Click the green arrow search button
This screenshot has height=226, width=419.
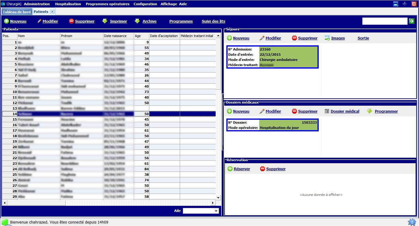pyautogui.click(x=412, y=21)
